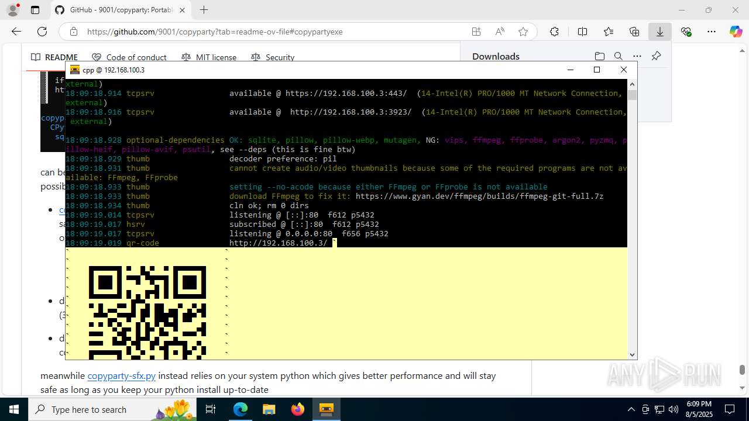This screenshot has width=749, height=421.
Task: Open Security tab
Action: pyautogui.click(x=273, y=57)
